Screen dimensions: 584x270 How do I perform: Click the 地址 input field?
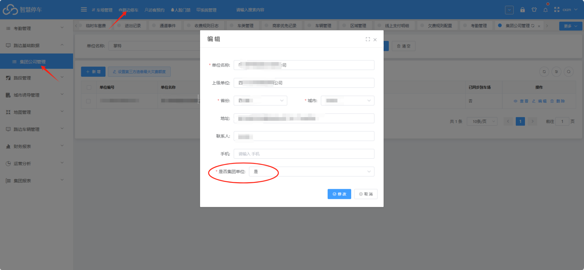point(304,118)
